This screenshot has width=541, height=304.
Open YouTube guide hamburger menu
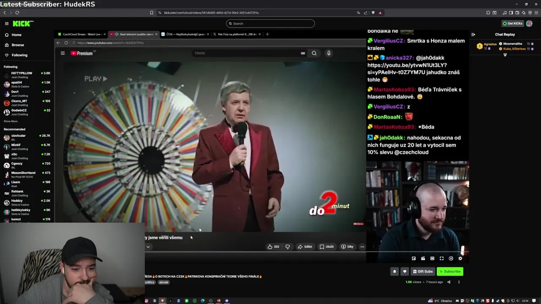pyautogui.click(x=63, y=53)
